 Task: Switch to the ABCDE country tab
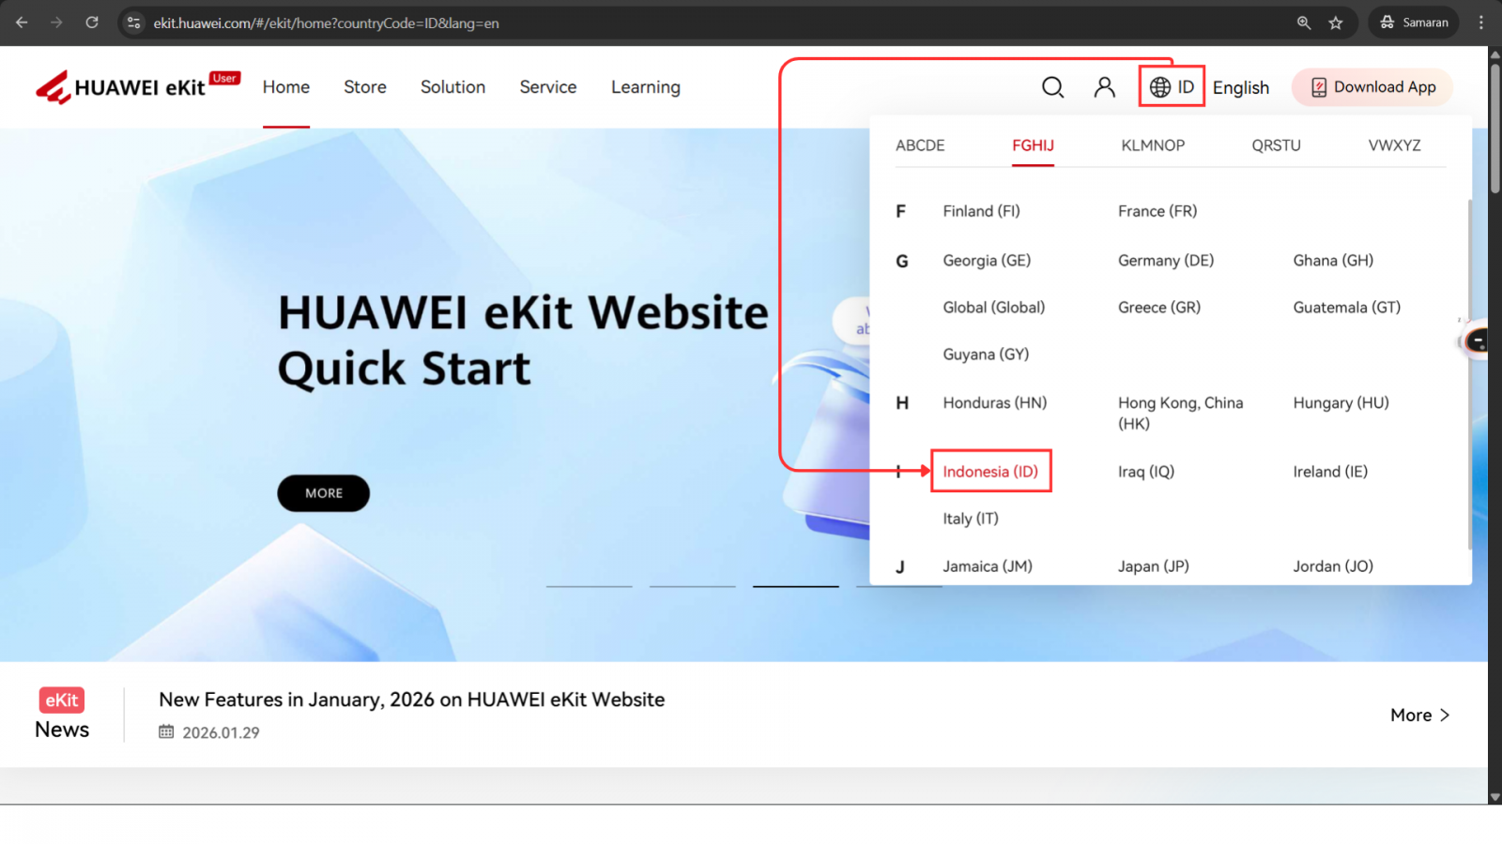click(x=920, y=145)
